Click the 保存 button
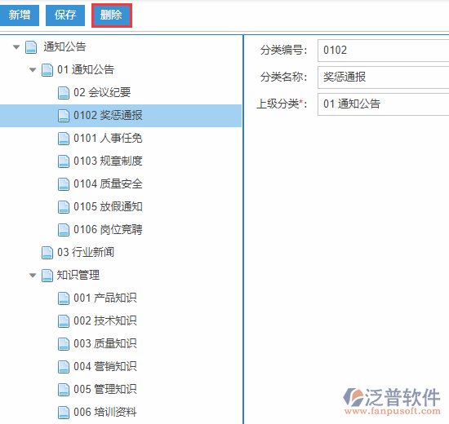The height and width of the screenshot is (424, 449). (65, 15)
